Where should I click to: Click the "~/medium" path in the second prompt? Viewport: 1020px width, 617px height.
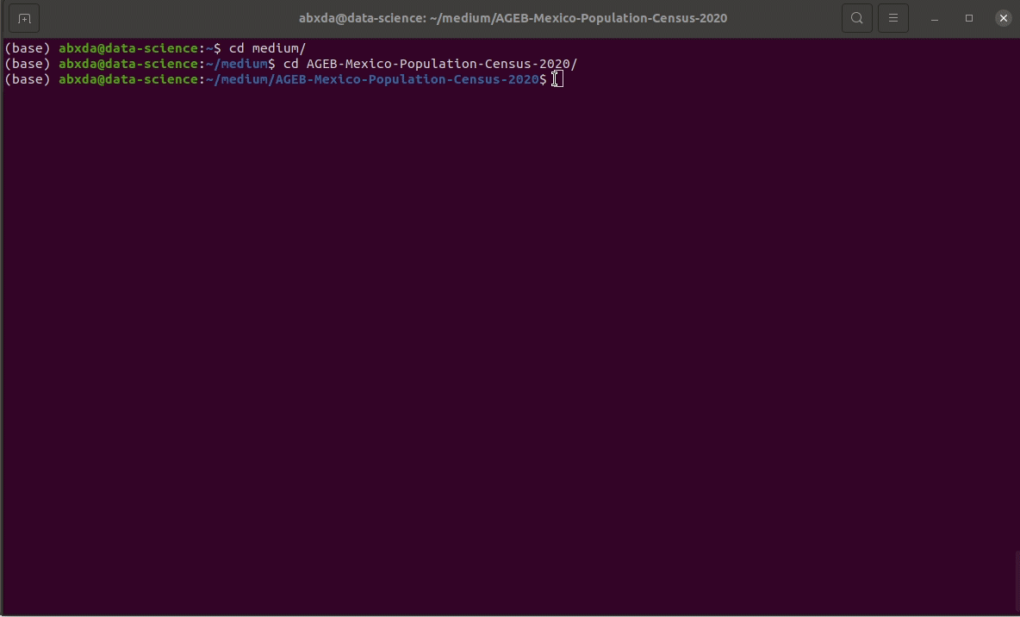click(237, 64)
